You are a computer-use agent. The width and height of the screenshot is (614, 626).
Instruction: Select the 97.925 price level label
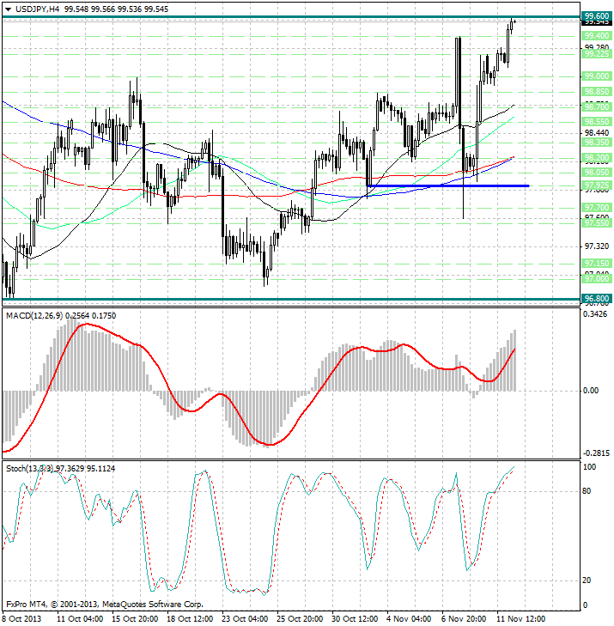(x=597, y=185)
